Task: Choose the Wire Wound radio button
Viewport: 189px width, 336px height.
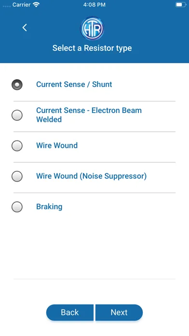Action: [17, 146]
